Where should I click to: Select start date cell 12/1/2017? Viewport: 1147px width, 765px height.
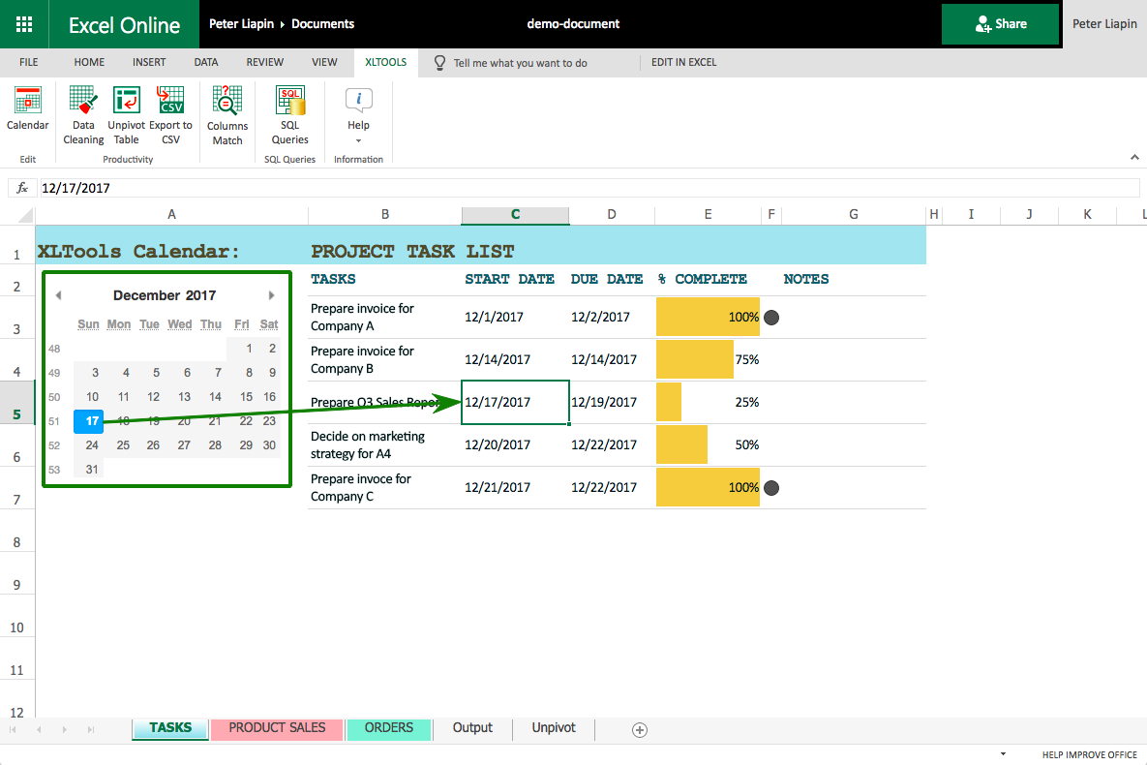click(x=515, y=317)
